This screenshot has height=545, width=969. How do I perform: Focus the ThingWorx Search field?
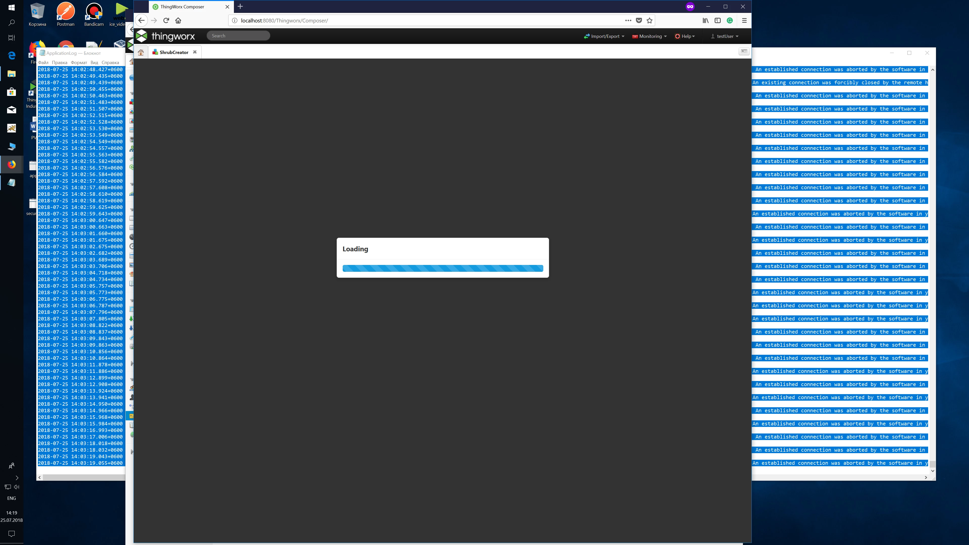[x=238, y=36]
